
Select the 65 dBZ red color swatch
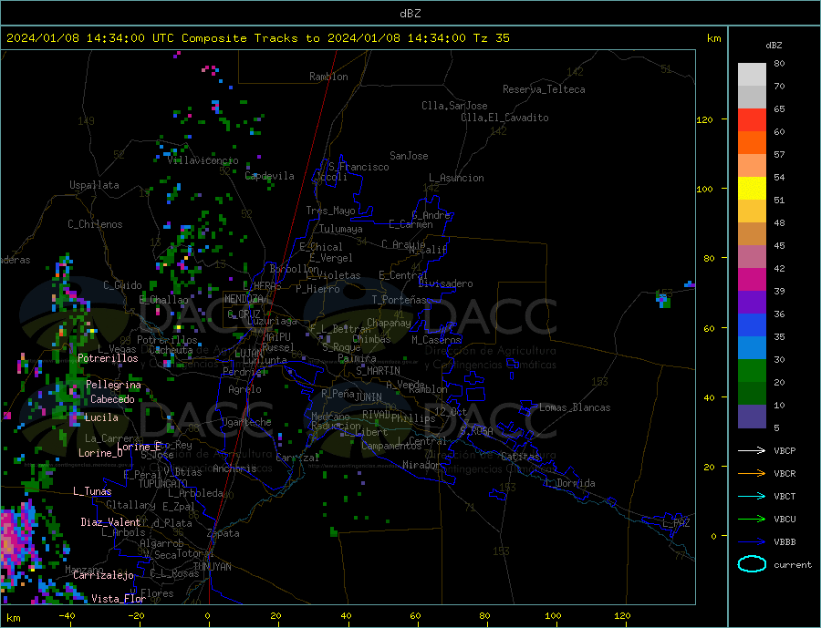(752, 119)
